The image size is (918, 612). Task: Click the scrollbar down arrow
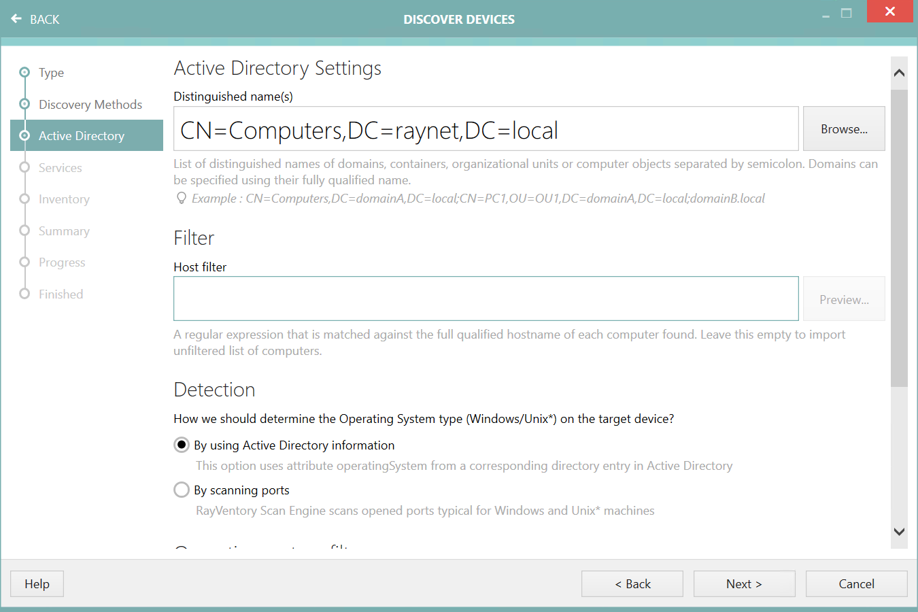click(899, 532)
